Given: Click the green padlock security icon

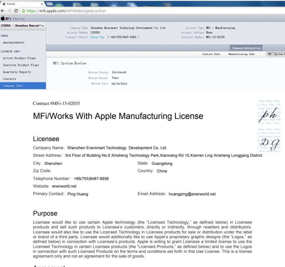Looking at the screenshot, I should pos(24,11).
